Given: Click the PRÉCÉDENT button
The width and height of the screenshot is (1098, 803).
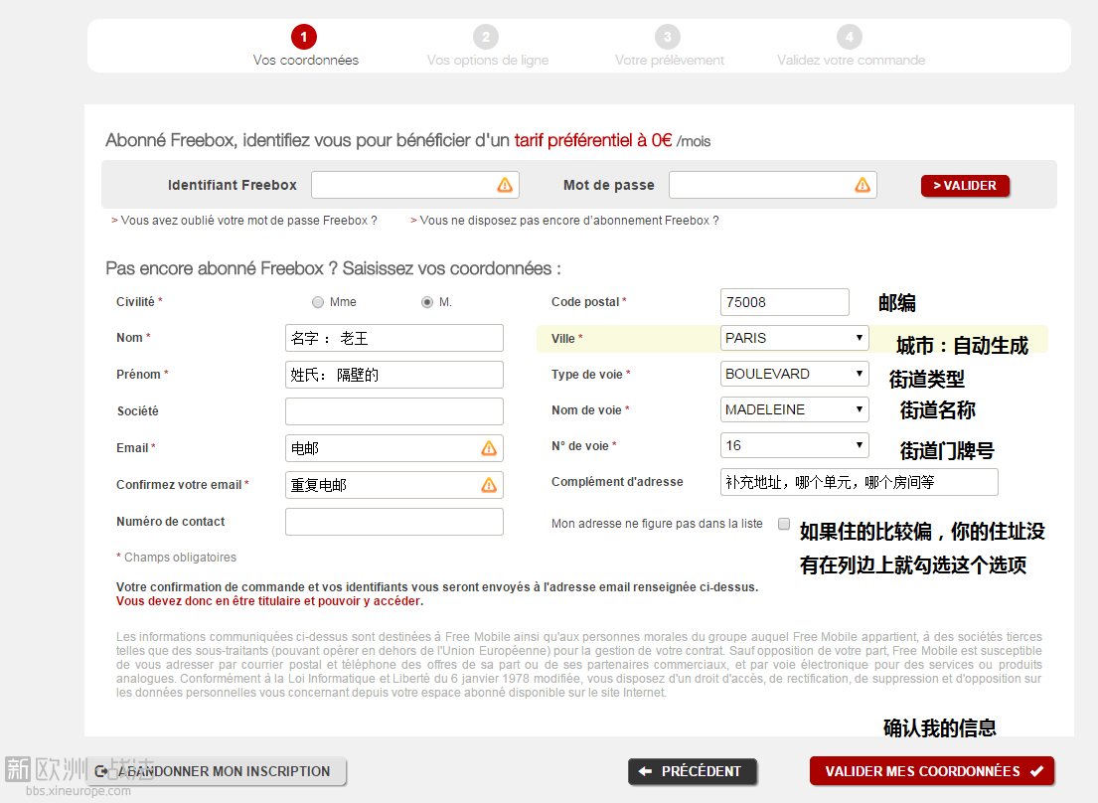Looking at the screenshot, I should 692,771.
